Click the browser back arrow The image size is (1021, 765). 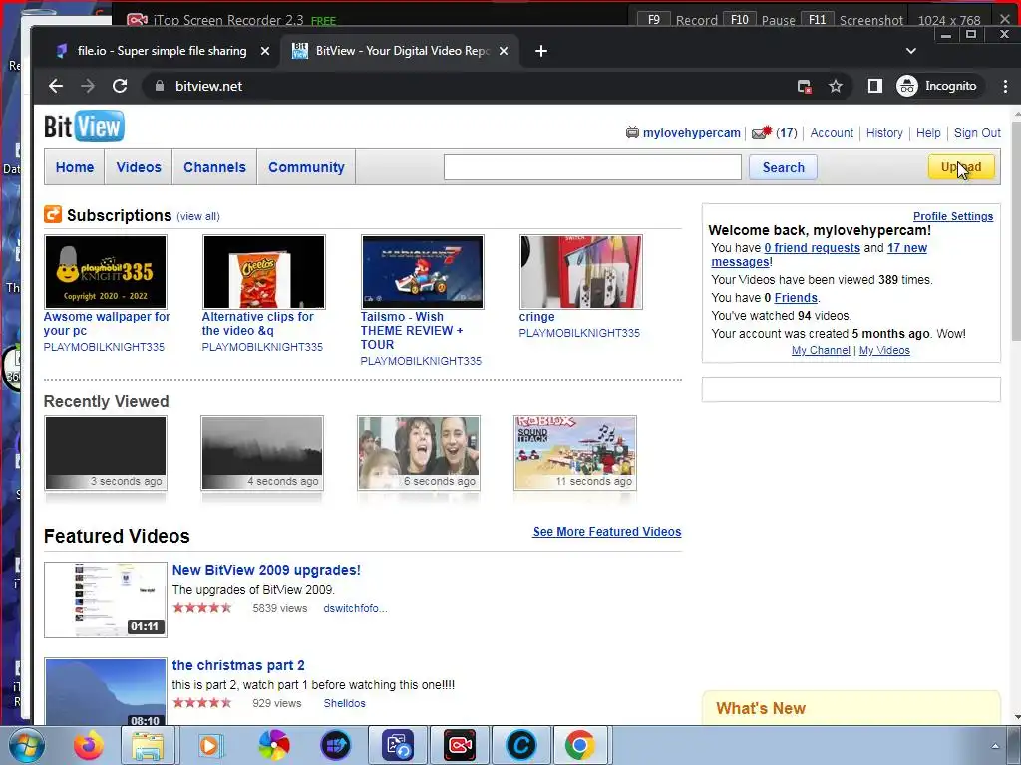coord(56,86)
